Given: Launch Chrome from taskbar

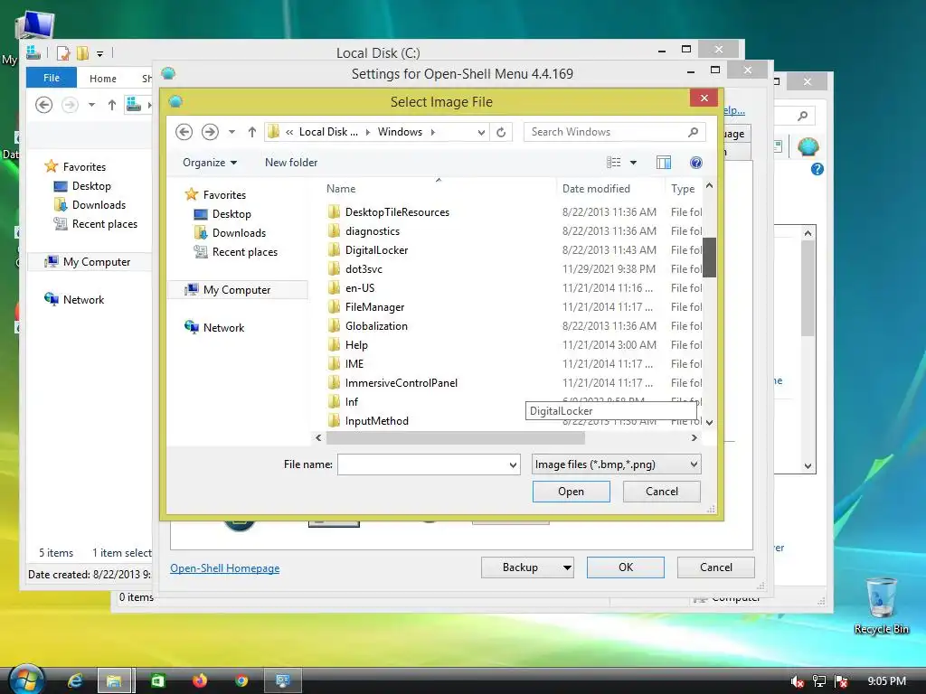Looking at the screenshot, I should coord(241,680).
